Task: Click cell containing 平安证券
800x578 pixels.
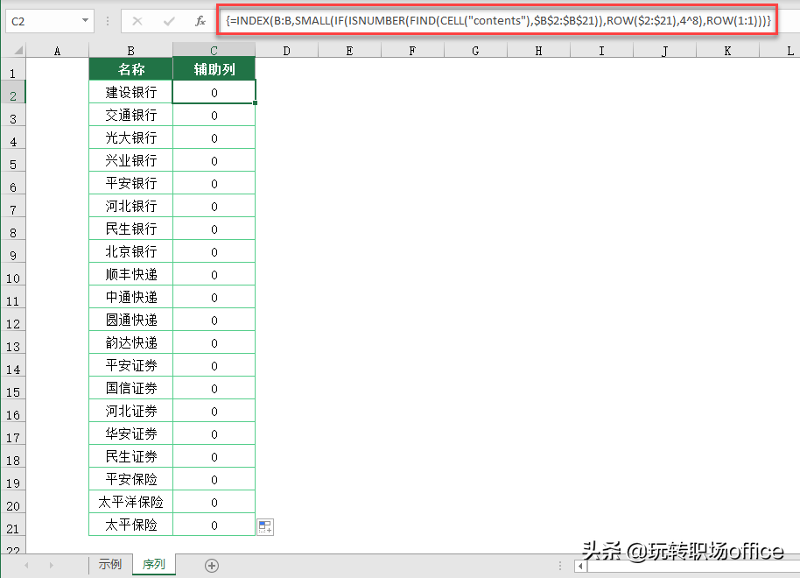Action: pos(131,365)
